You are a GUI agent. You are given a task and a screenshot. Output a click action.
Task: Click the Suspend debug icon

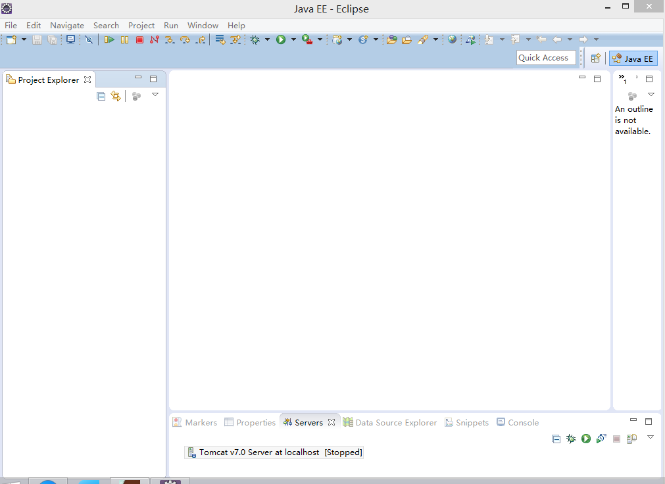tap(125, 39)
